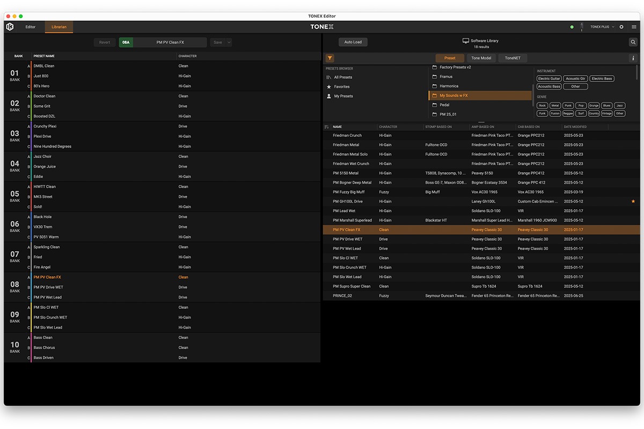The height and width of the screenshot is (429, 644).
Task: Expand the Save button dropdown arrow
Action: pyautogui.click(x=229, y=42)
